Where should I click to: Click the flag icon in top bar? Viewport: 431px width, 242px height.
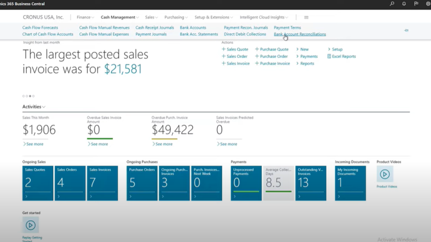(416, 4)
